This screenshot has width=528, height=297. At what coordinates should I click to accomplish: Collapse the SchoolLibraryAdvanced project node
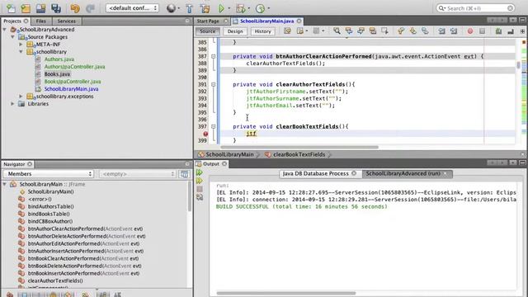pos(5,30)
